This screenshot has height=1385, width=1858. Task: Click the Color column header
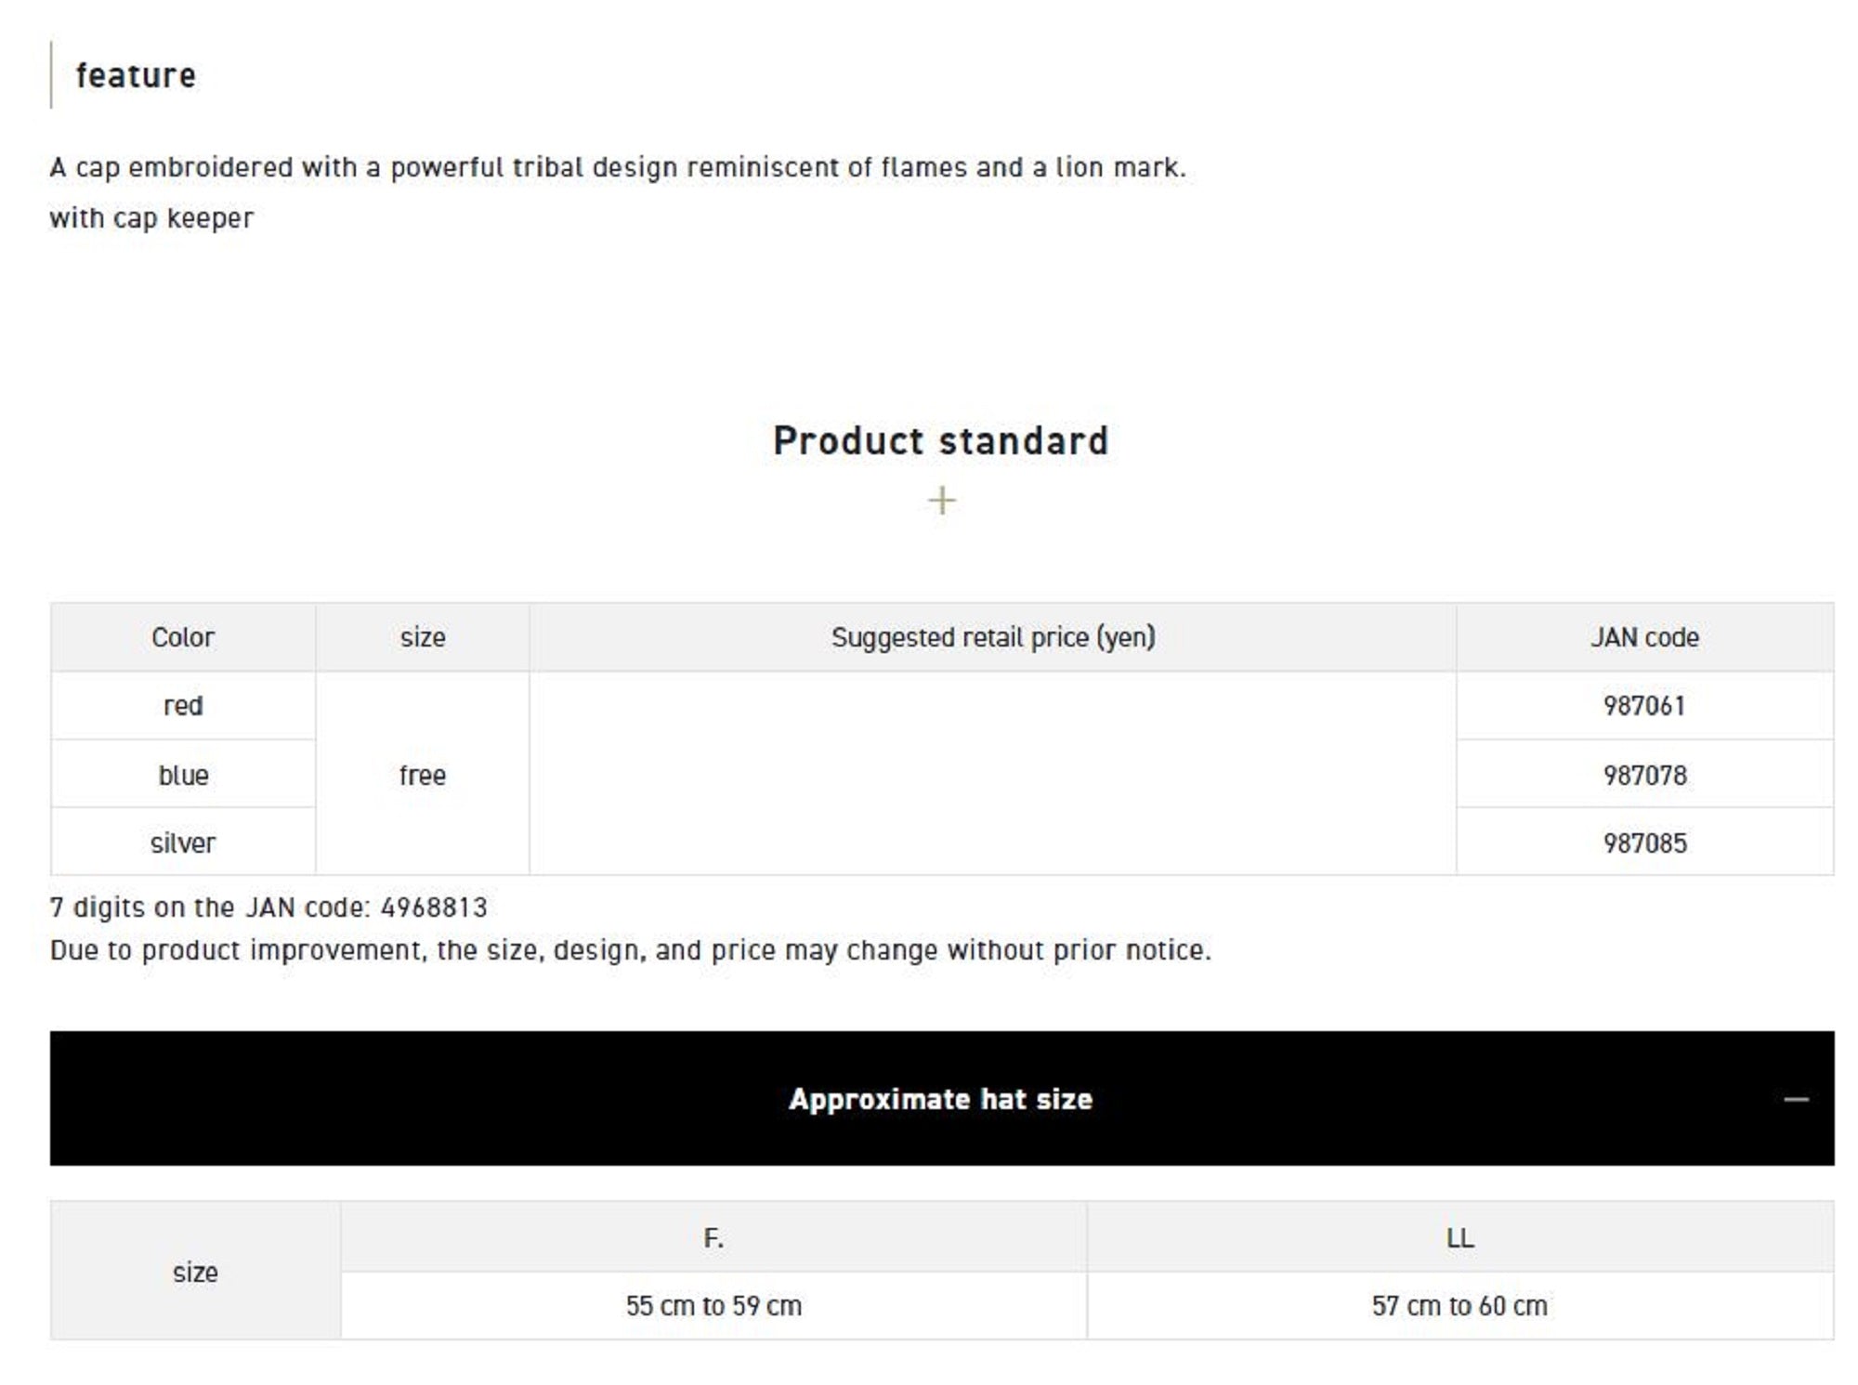coord(183,637)
